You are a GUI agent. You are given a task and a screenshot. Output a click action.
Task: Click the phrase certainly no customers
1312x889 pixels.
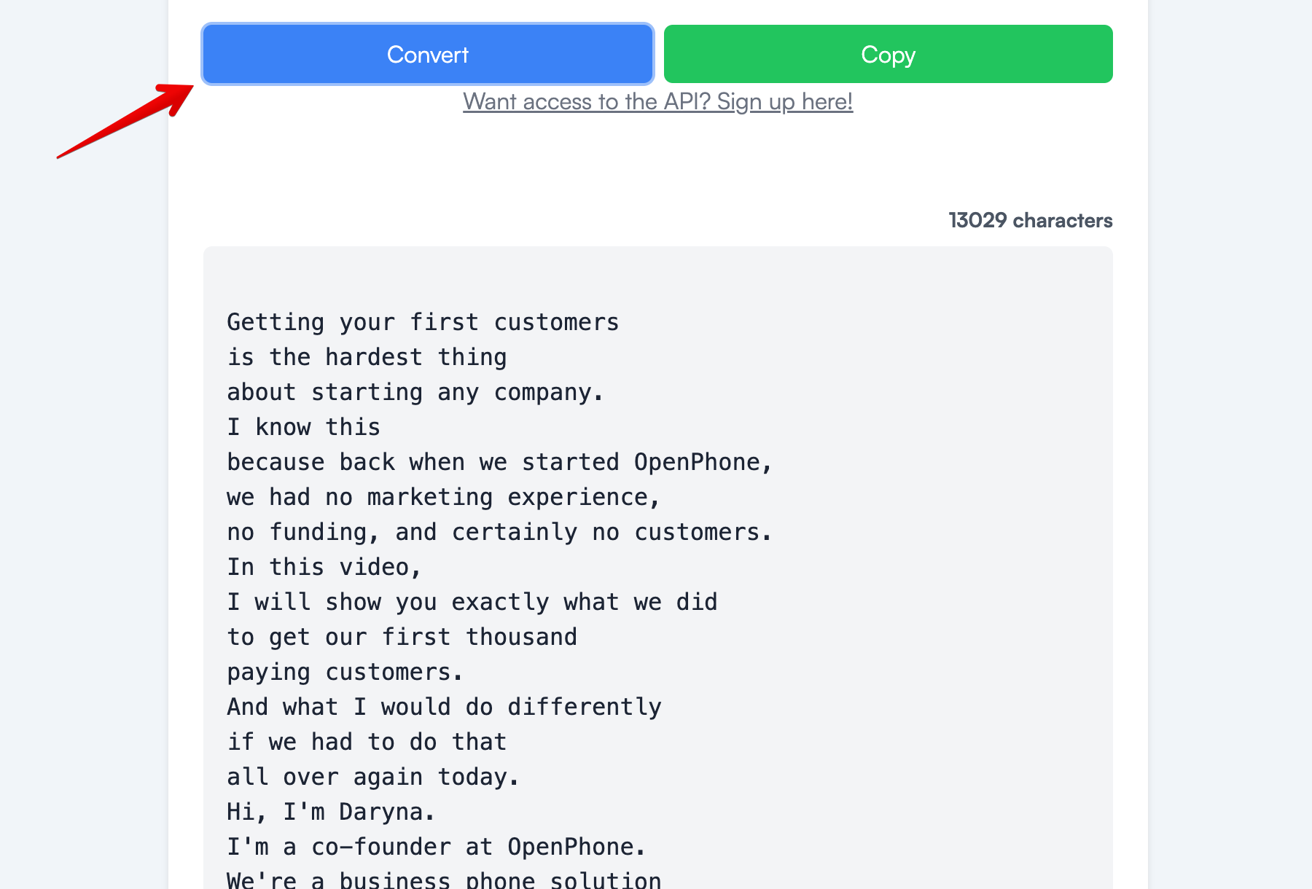tap(612, 531)
